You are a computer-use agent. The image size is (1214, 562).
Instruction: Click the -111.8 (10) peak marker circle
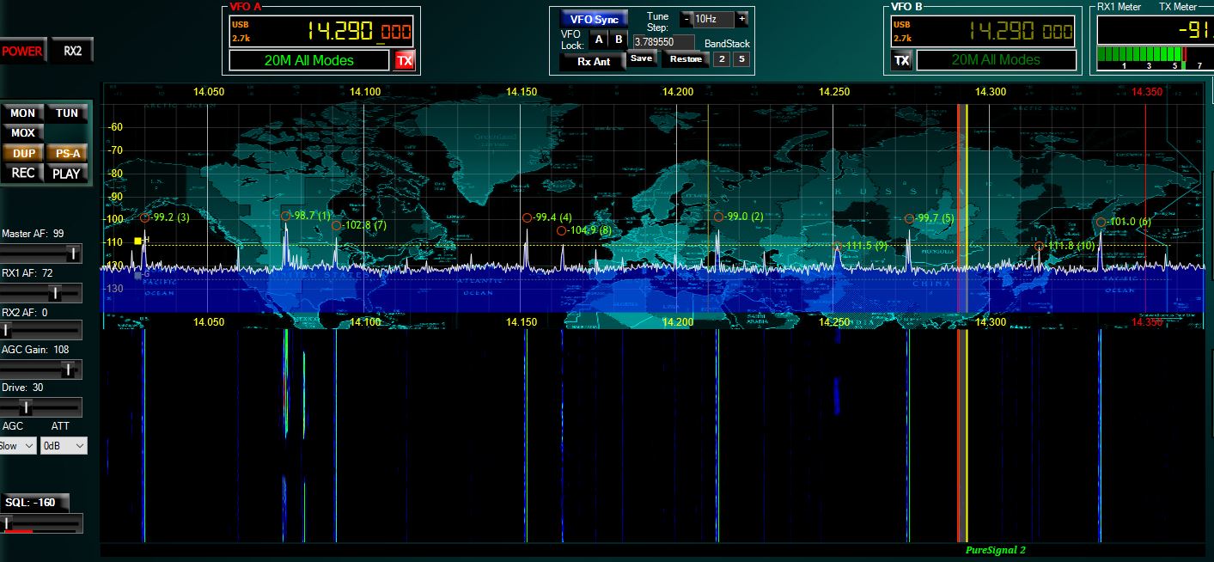click(1039, 247)
